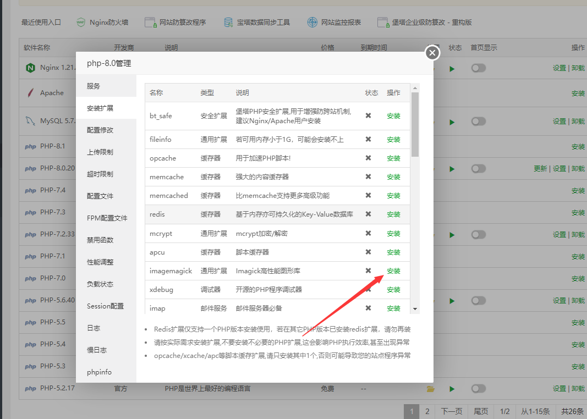This screenshot has width=587, height=419.
Task: Install the xdebug extension
Action: [393, 290]
